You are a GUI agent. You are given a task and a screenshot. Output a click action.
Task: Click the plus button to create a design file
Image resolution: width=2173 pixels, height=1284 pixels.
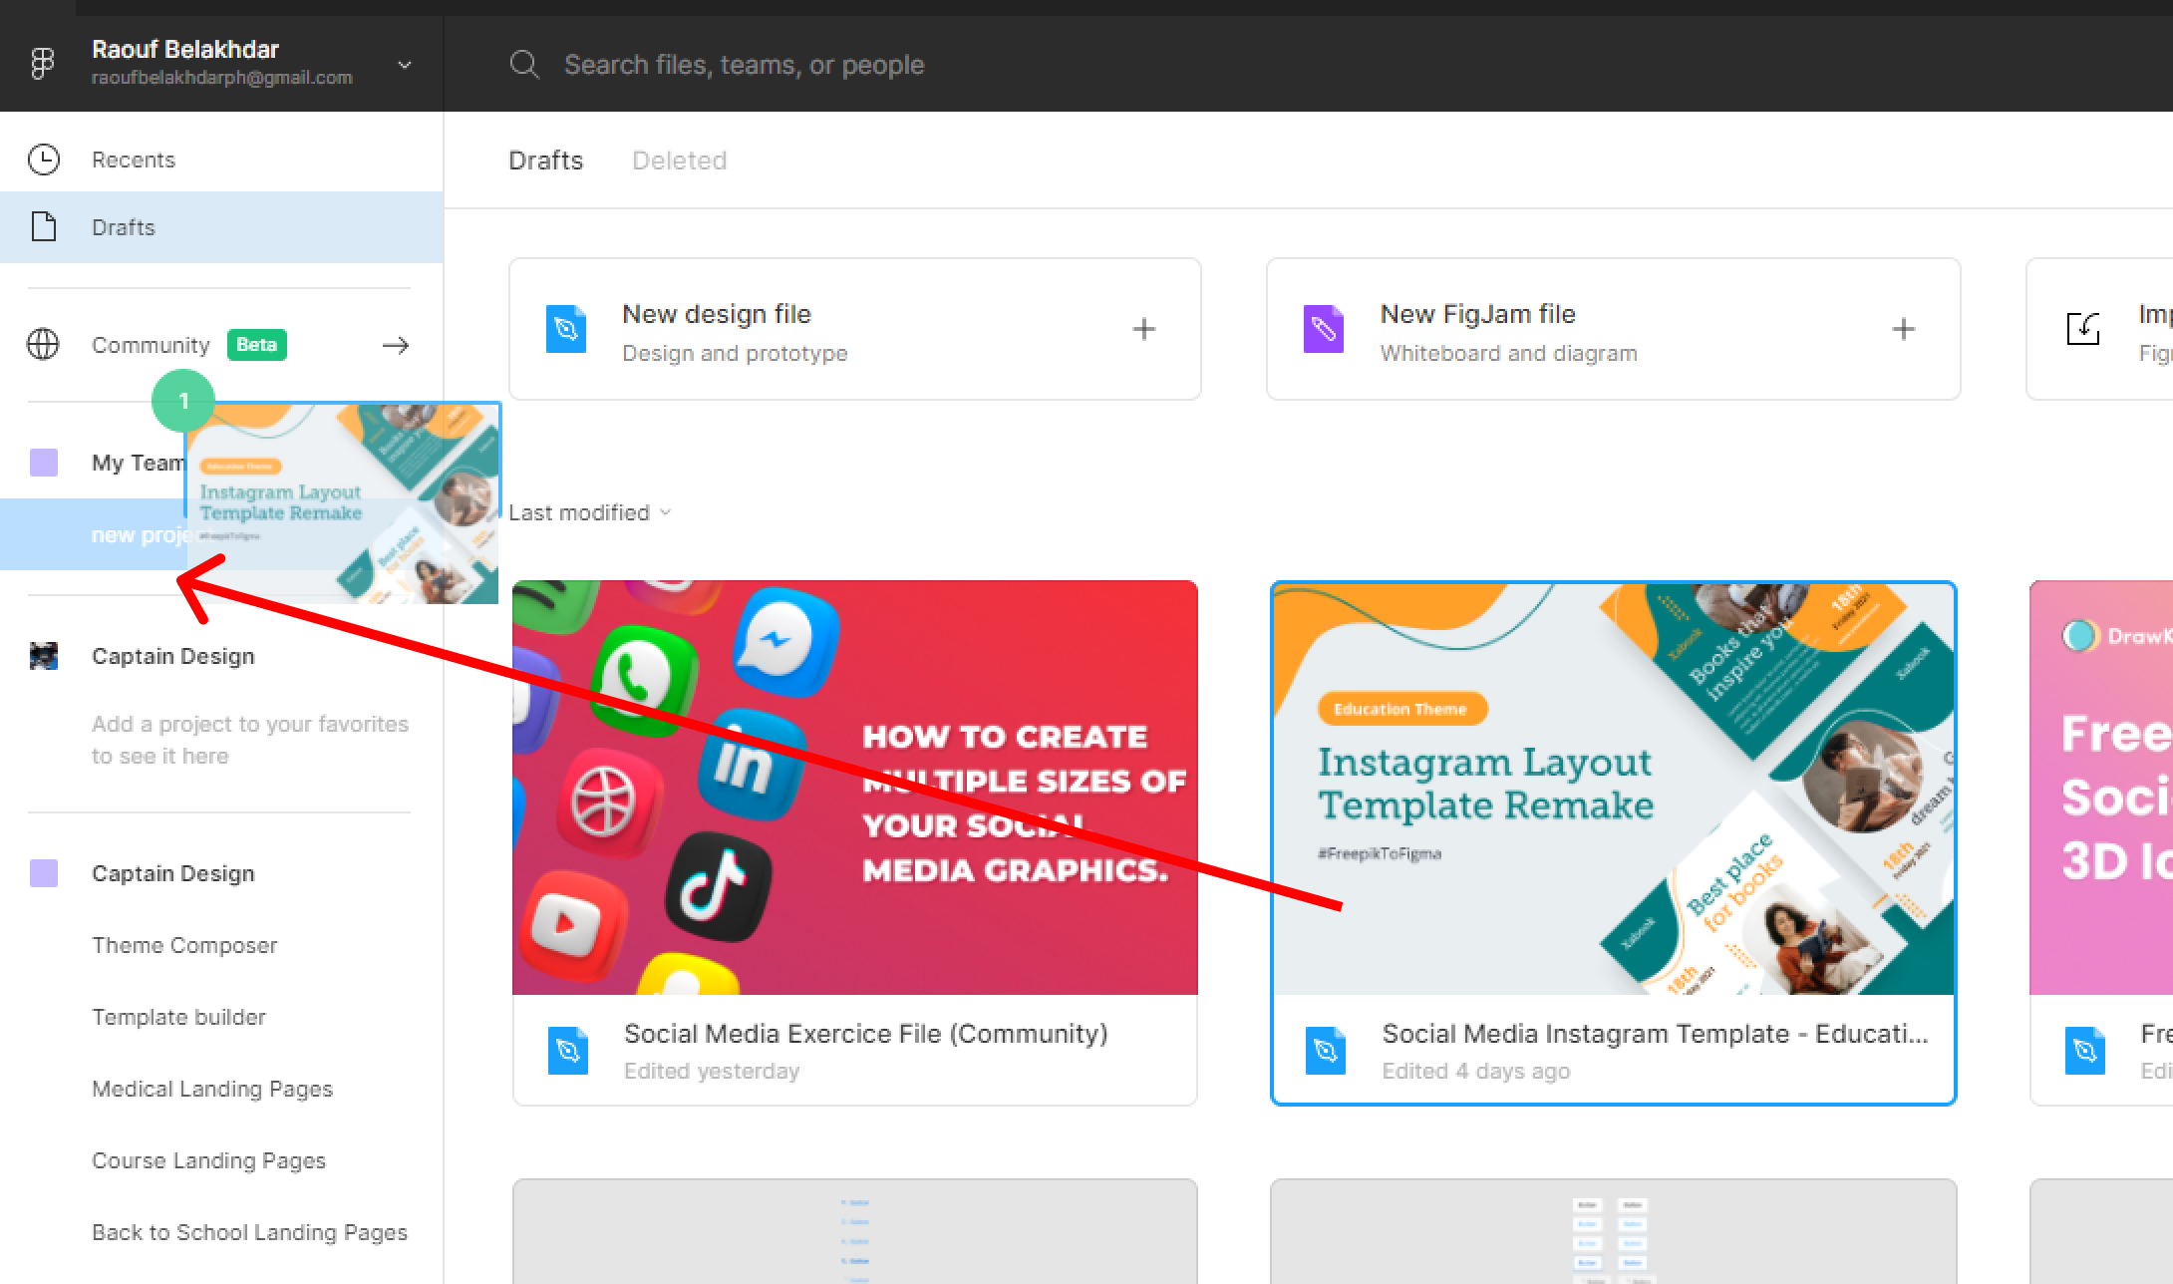pyautogui.click(x=1143, y=328)
